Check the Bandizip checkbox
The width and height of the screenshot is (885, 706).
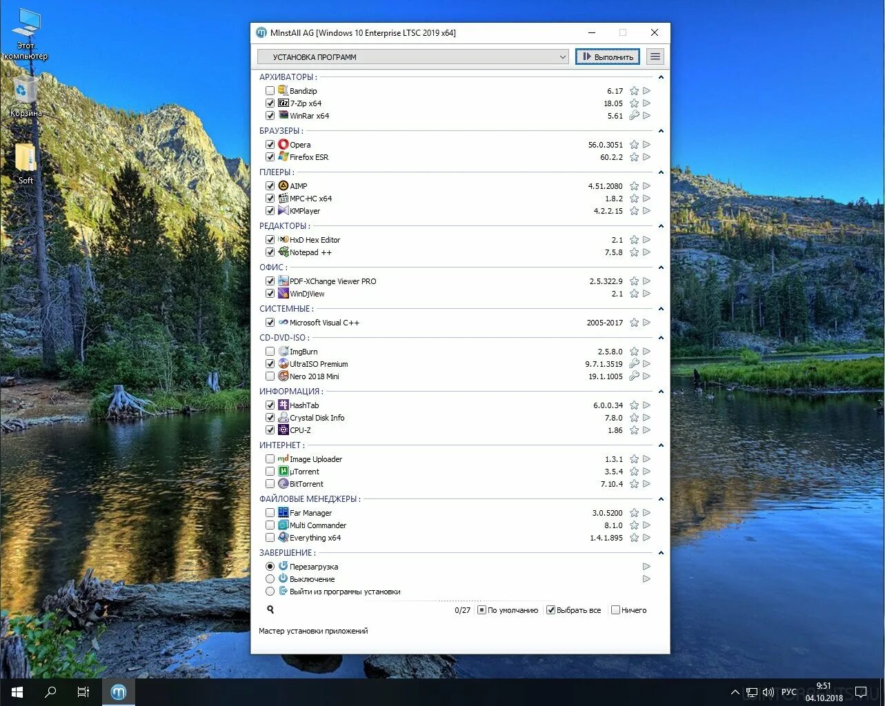coord(270,91)
